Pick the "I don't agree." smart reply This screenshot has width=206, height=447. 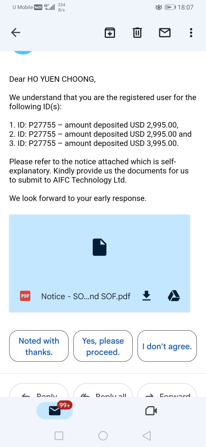click(x=167, y=346)
